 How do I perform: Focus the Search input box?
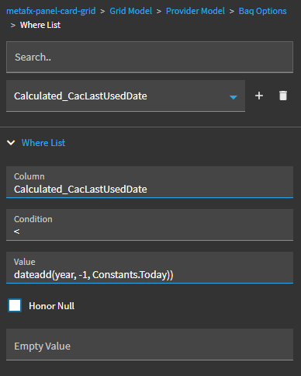click(x=150, y=57)
